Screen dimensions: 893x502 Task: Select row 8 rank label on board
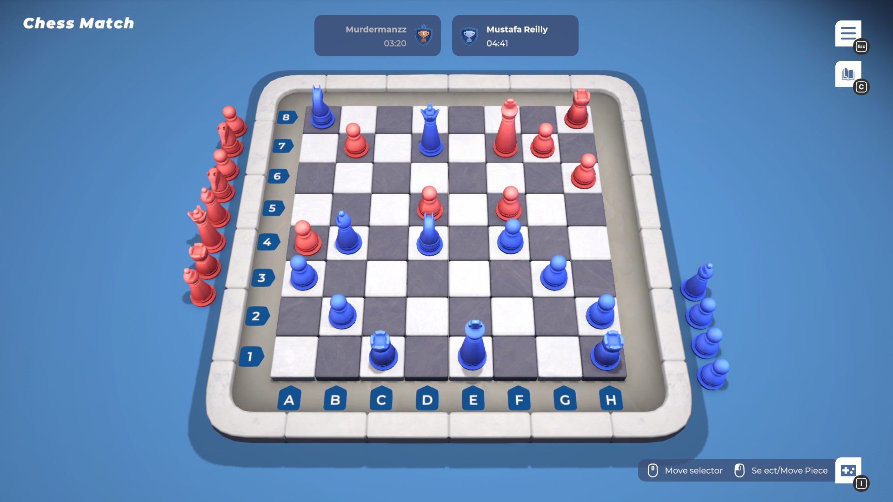(x=284, y=117)
